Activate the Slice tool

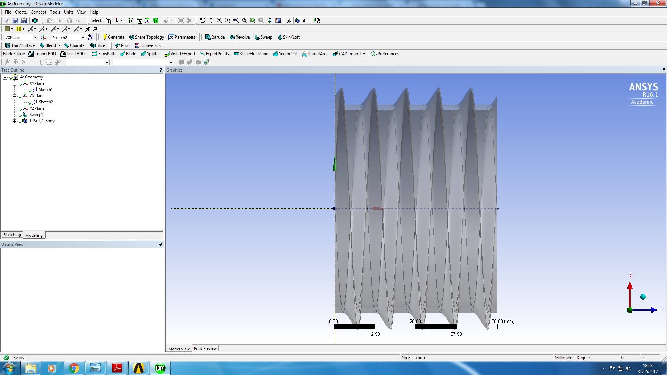coord(98,45)
